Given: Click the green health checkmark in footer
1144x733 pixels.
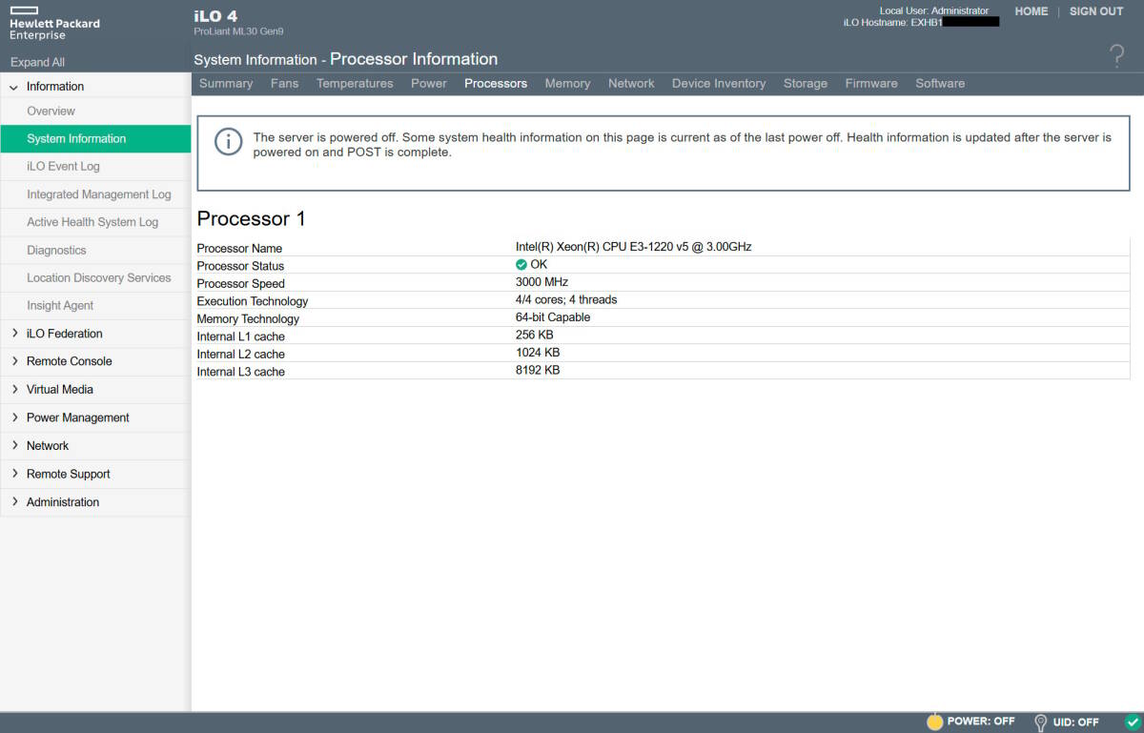Looking at the screenshot, I should pos(1132,722).
